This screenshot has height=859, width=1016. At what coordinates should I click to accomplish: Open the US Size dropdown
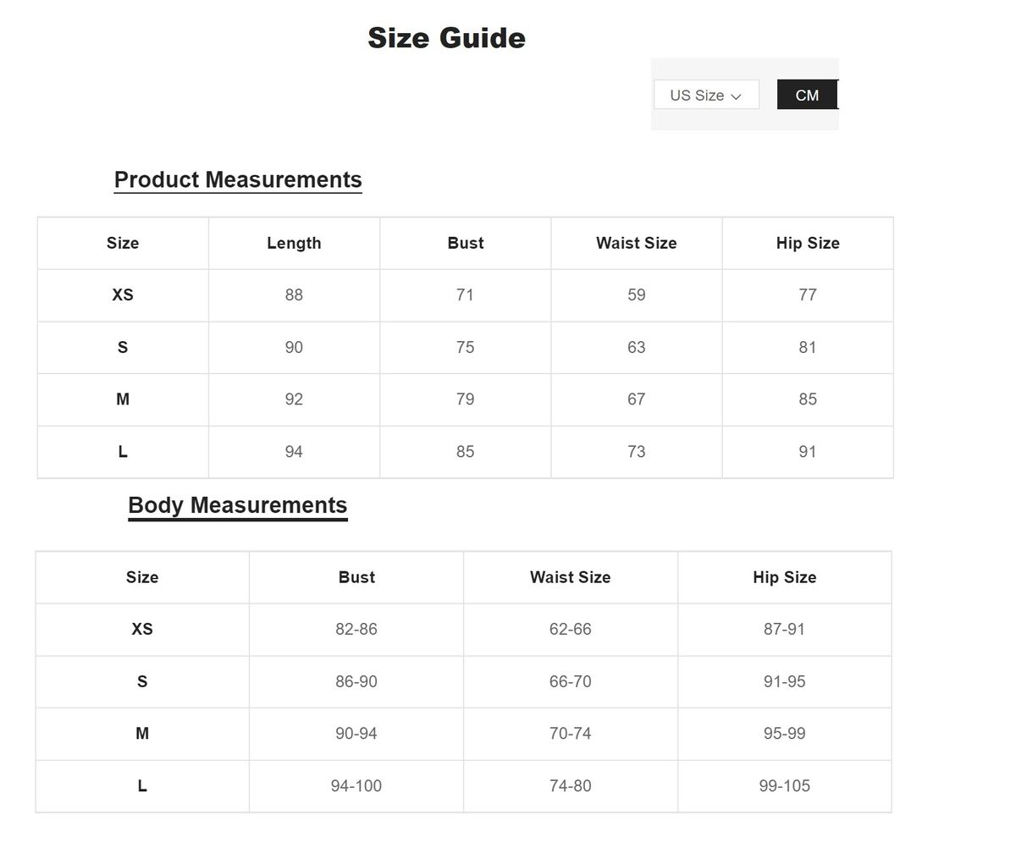tap(705, 95)
